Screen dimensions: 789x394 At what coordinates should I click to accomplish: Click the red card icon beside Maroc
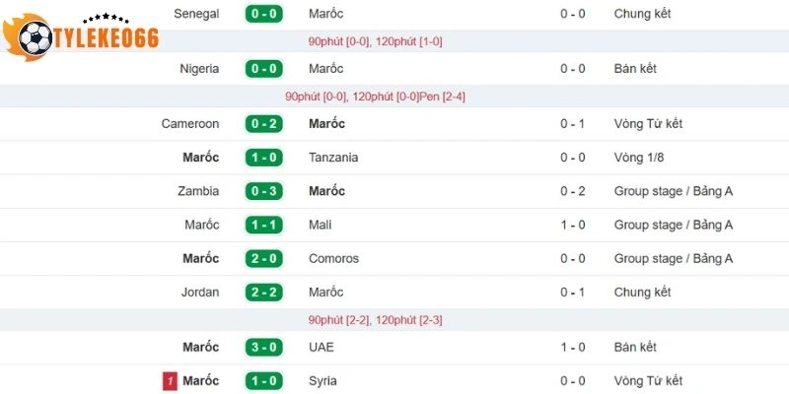point(170,381)
